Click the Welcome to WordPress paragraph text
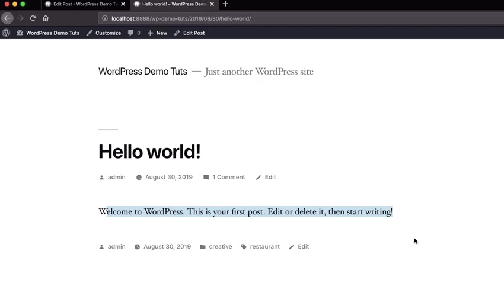The height and width of the screenshot is (283, 504). point(245,212)
